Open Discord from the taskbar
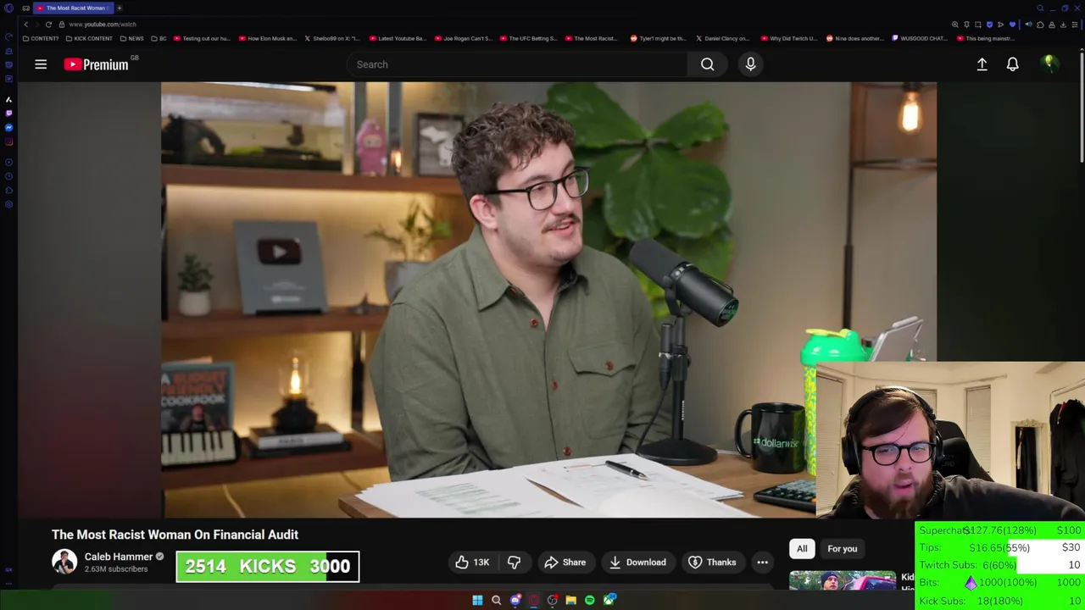Viewport: 1085px width, 610px height. point(515,601)
